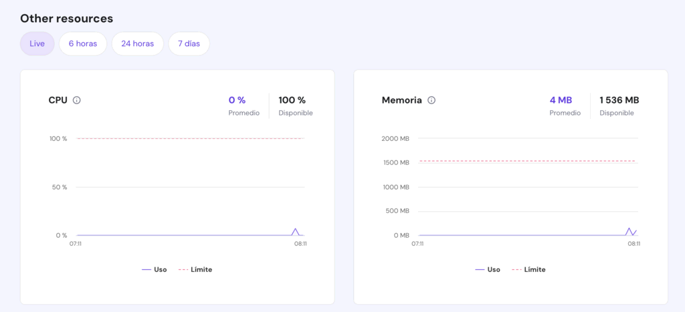Toggle the Límite legend in CPU chart
This screenshot has height=312, width=685.
[x=195, y=269]
